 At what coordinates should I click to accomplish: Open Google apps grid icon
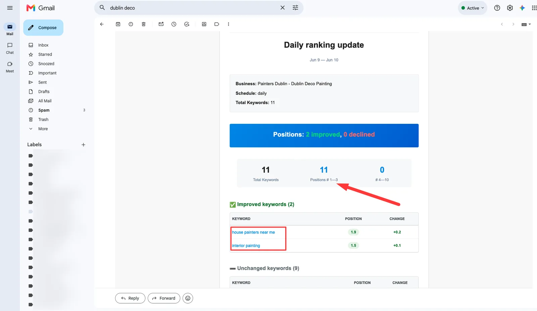[x=534, y=8]
